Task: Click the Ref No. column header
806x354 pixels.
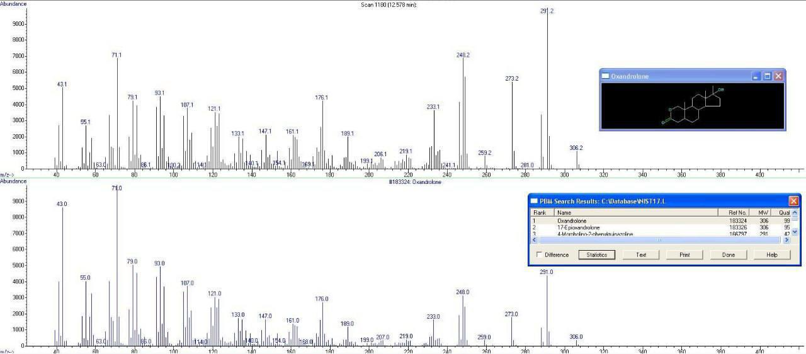Action: (x=737, y=213)
